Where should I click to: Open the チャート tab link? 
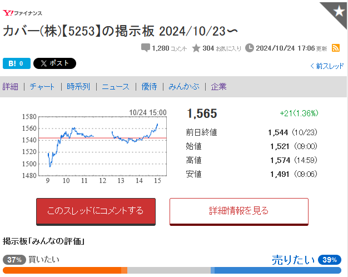pos(42,86)
